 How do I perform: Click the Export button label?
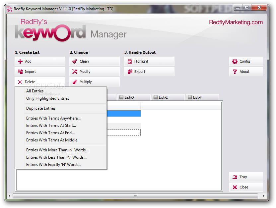tap(140, 72)
